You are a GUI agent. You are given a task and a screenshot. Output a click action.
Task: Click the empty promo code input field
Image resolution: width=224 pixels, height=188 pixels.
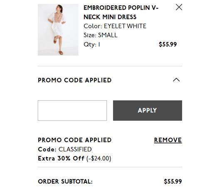[x=72, y=111]
